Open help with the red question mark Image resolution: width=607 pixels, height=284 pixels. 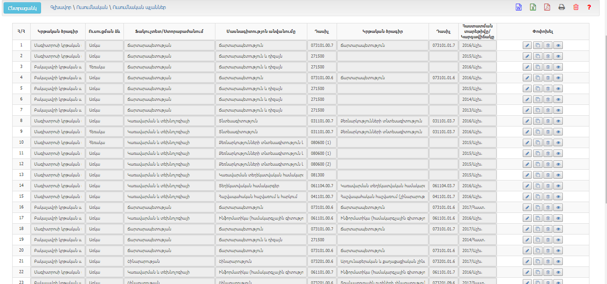589,7
